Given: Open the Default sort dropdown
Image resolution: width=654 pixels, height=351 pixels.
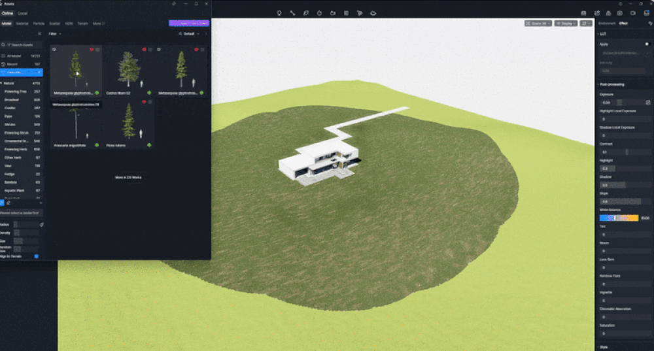Looking at the screenshot, I should [x=189, y=34].
